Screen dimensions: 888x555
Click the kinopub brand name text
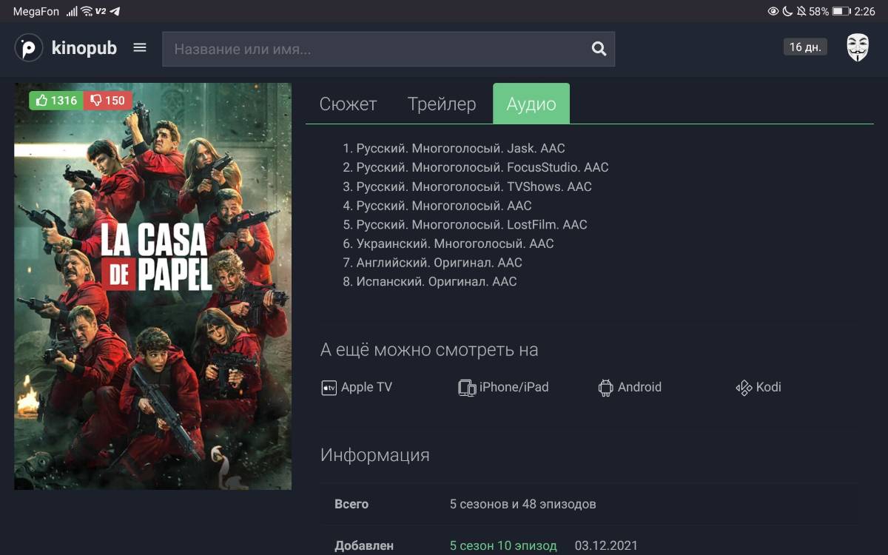click(84, 49)
